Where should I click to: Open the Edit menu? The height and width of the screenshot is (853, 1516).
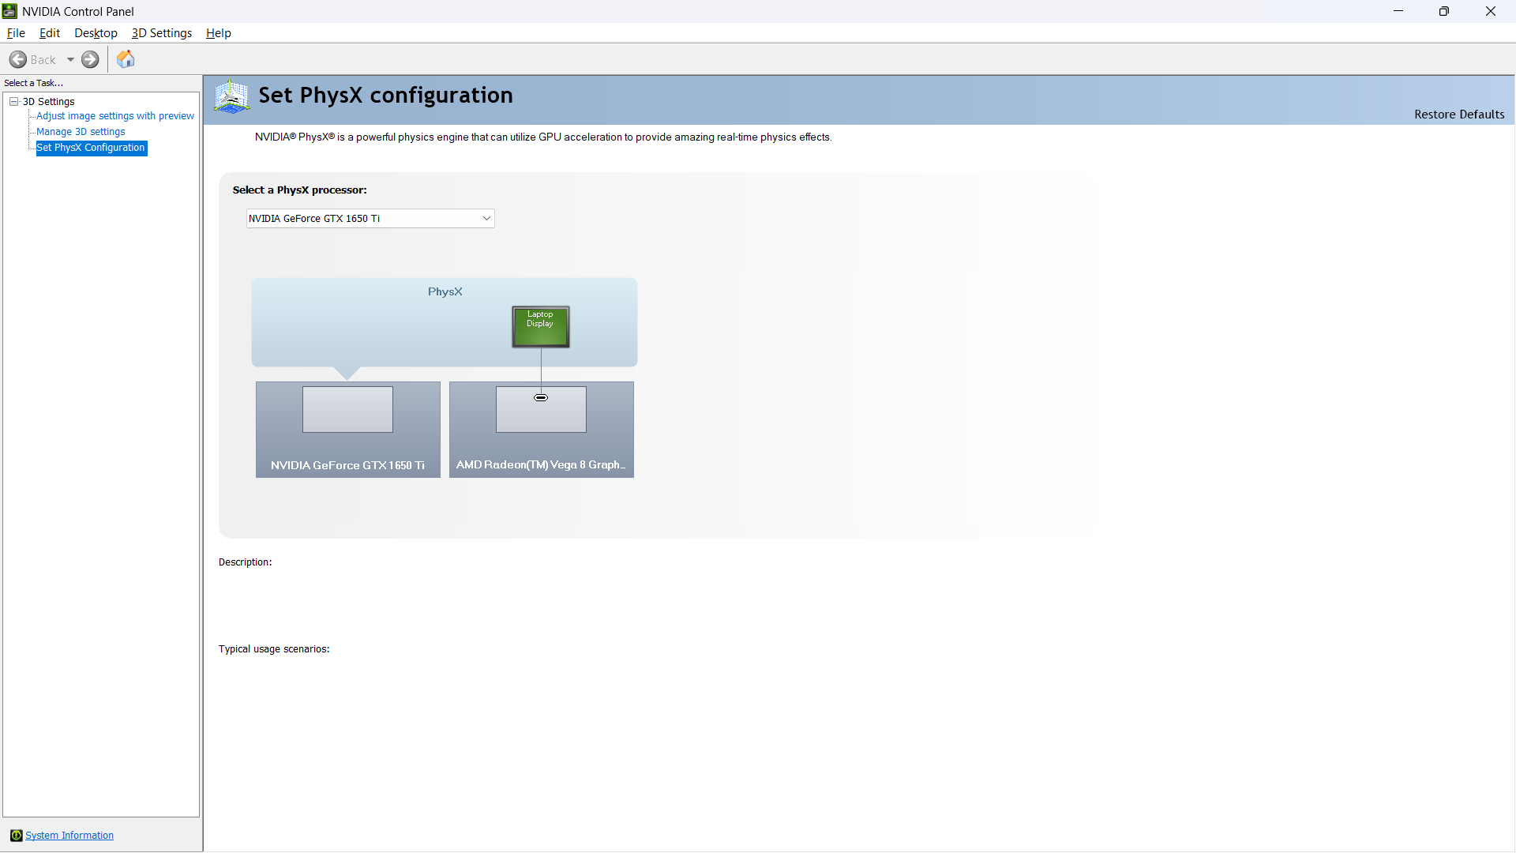click(x=50, y=33)
